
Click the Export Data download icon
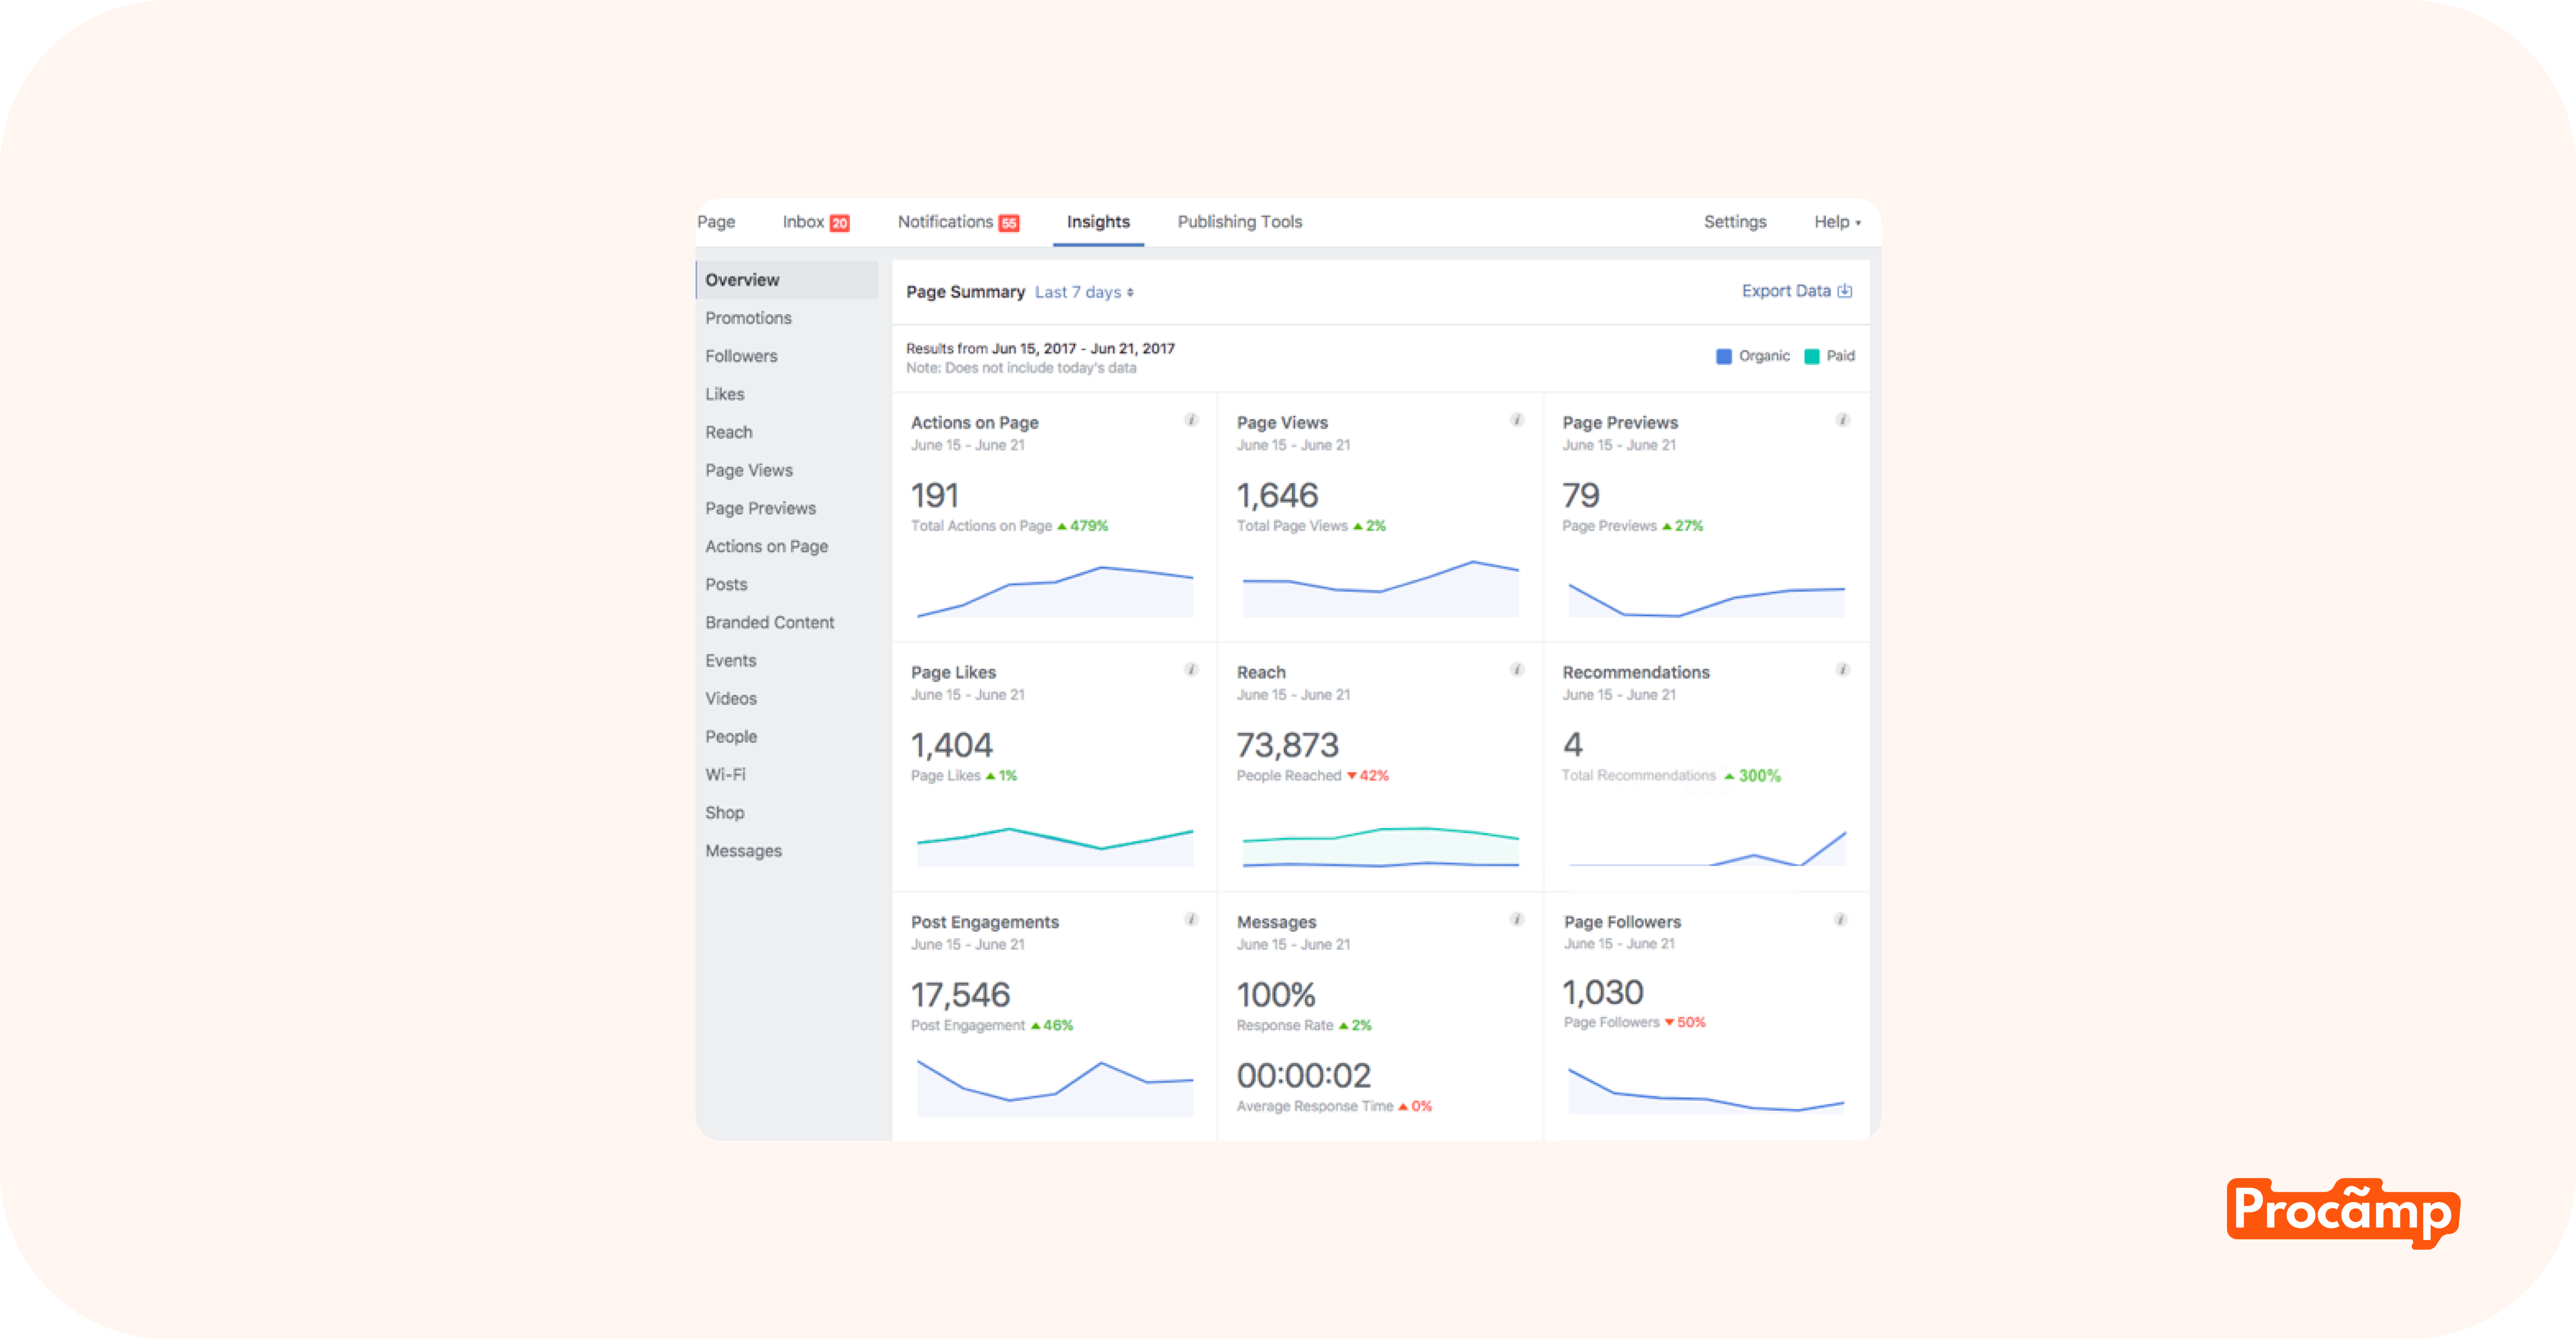click(1845, 291)
